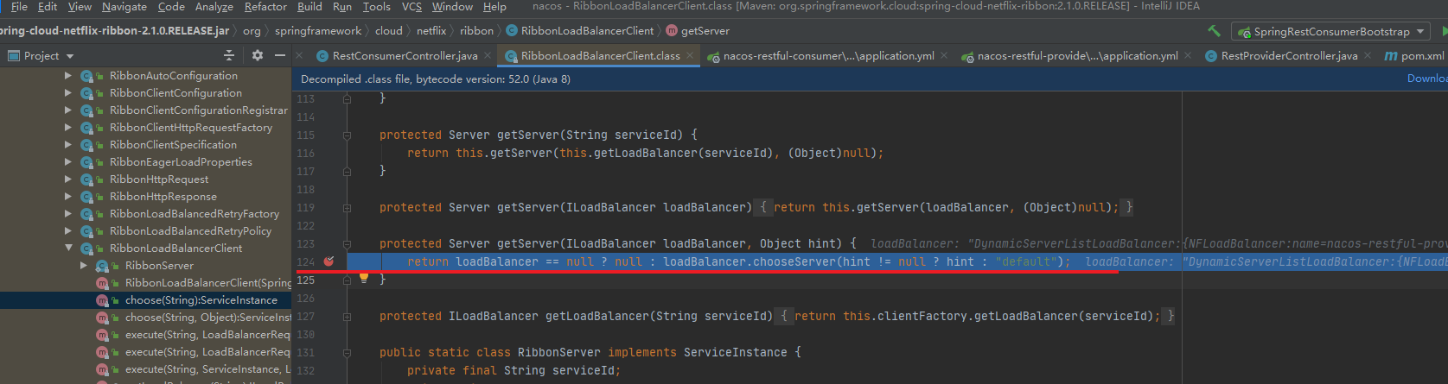Close the RibbonLoadBalancerClient.class tab

click(691, 55)
